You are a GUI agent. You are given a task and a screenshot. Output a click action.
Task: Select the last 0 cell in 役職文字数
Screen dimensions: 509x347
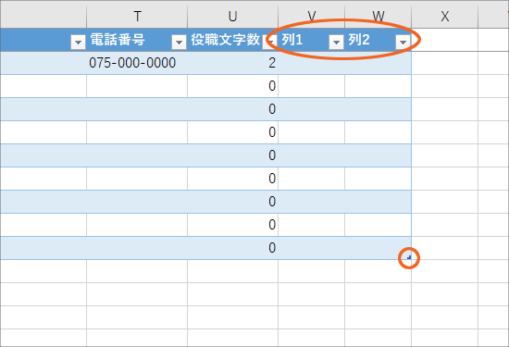[x=232, y=248]
